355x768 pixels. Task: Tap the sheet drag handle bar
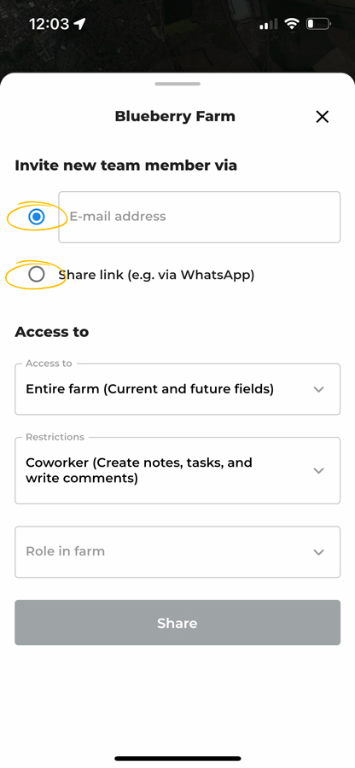tap(177, 84)
